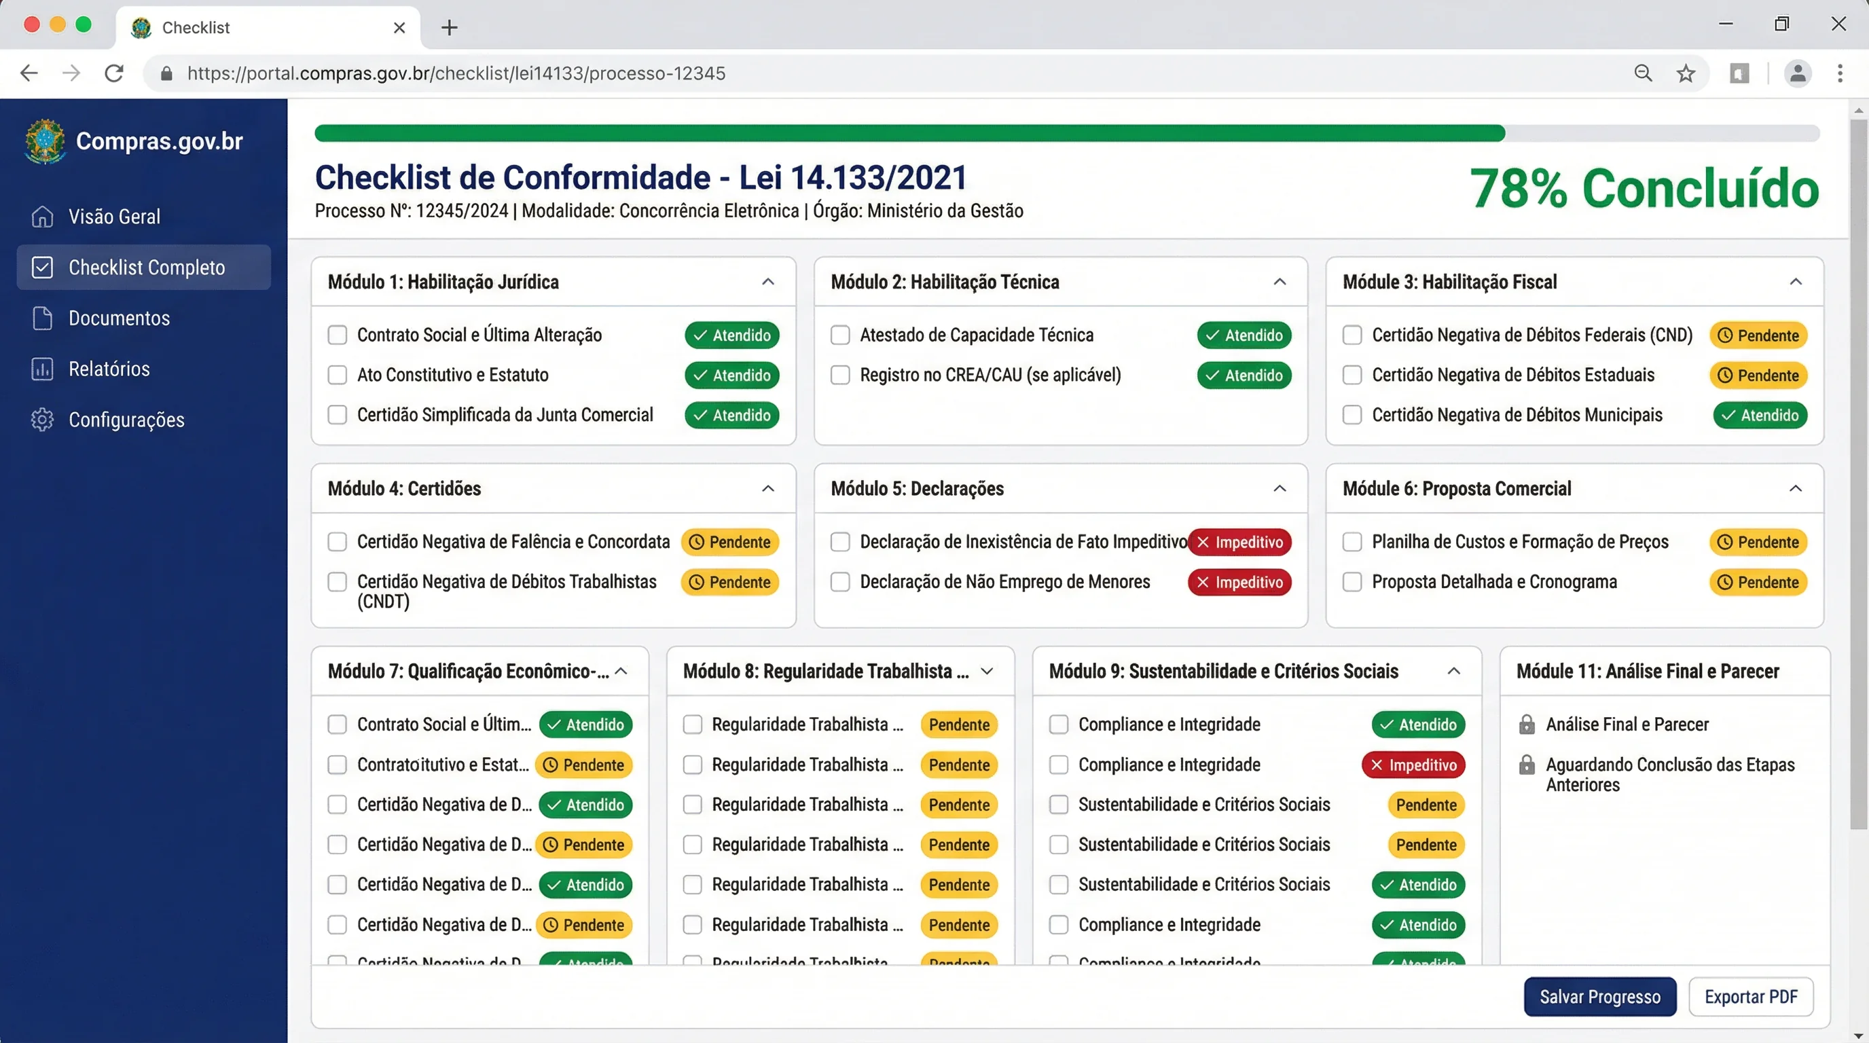
Task: Click the Compras.gov.br logo emblem
Action: (43, 141)
